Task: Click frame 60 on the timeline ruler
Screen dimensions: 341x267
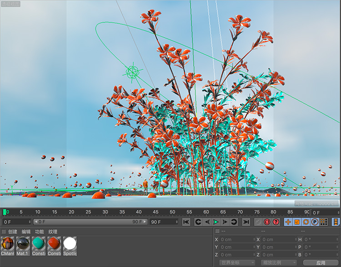Action: 206,212
